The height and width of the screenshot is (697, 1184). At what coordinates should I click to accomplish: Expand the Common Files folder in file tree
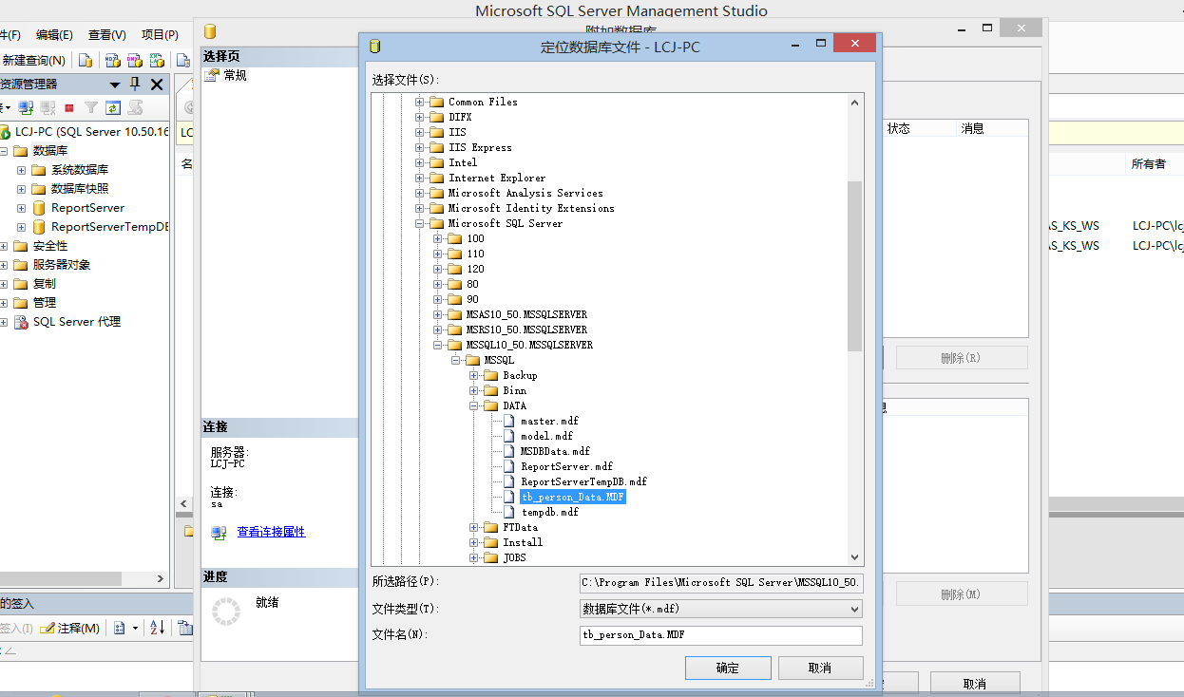tap(420, 102)
